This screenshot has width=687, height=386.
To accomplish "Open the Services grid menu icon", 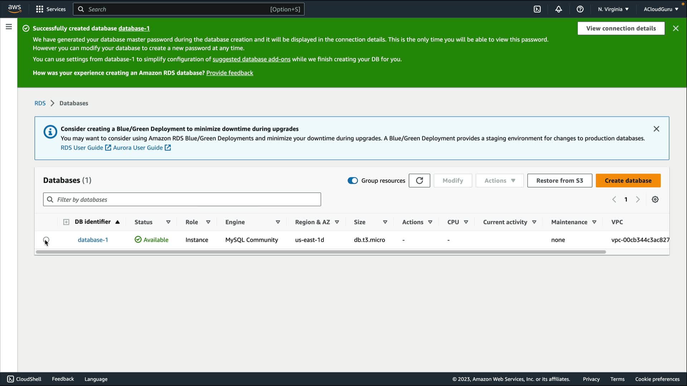I will pyautogui.click(x=39, y=9).
